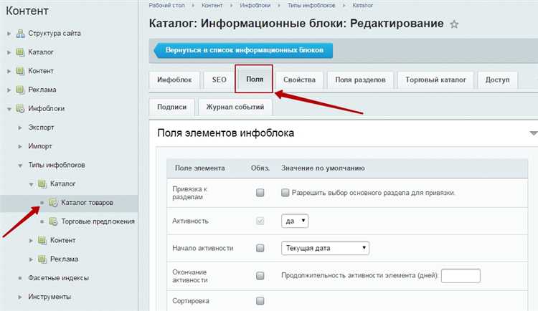This screenshot has width=538, height=311.
Task: Open Фасетные индексы in sidebar
Action: click(58, 278)
